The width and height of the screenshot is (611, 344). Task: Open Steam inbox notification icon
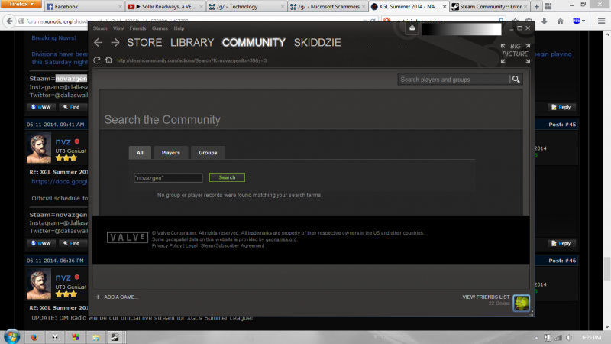(x=412, y=28)
